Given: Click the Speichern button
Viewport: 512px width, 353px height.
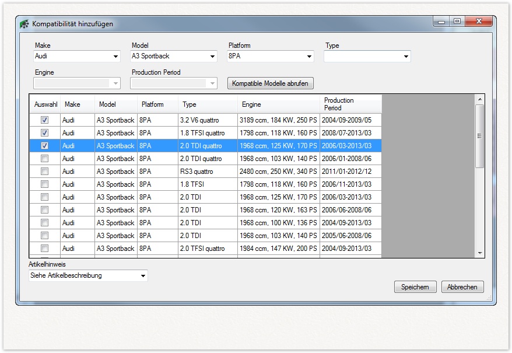Looking at the screenshot, I should coord(415,287).
